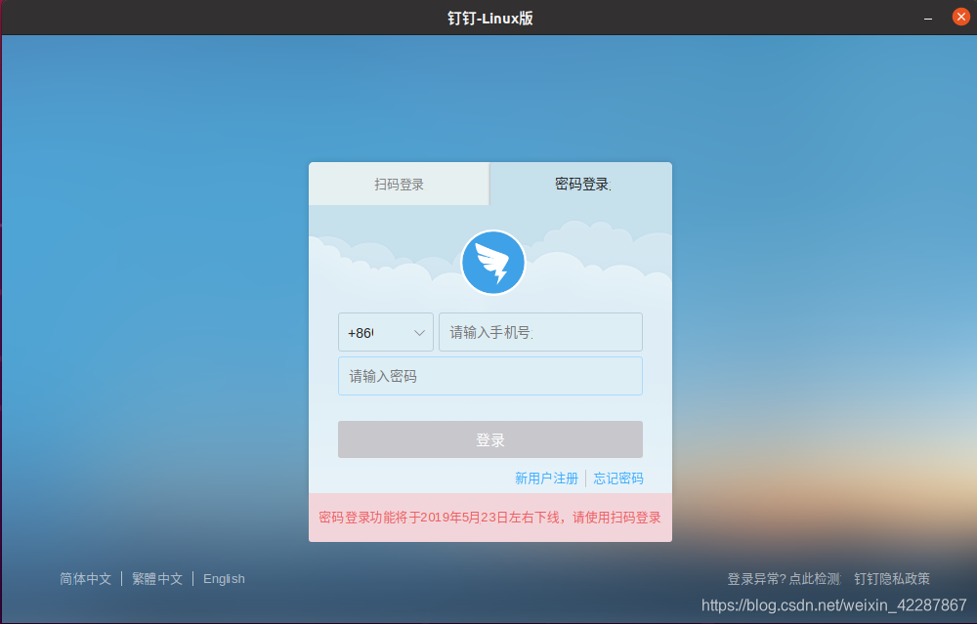Click the DingTalk wing logo
This screenshot has height=624, width=977.
(492, 262)
